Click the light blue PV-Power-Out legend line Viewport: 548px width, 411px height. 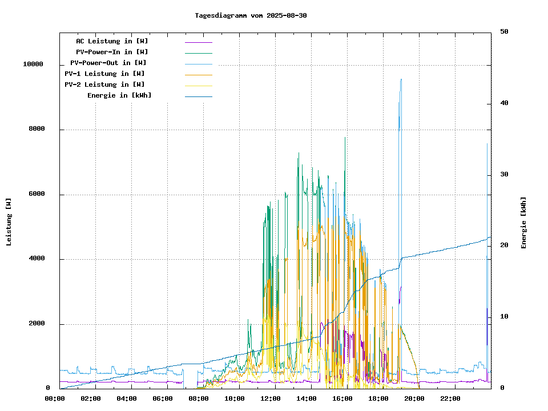198,64
